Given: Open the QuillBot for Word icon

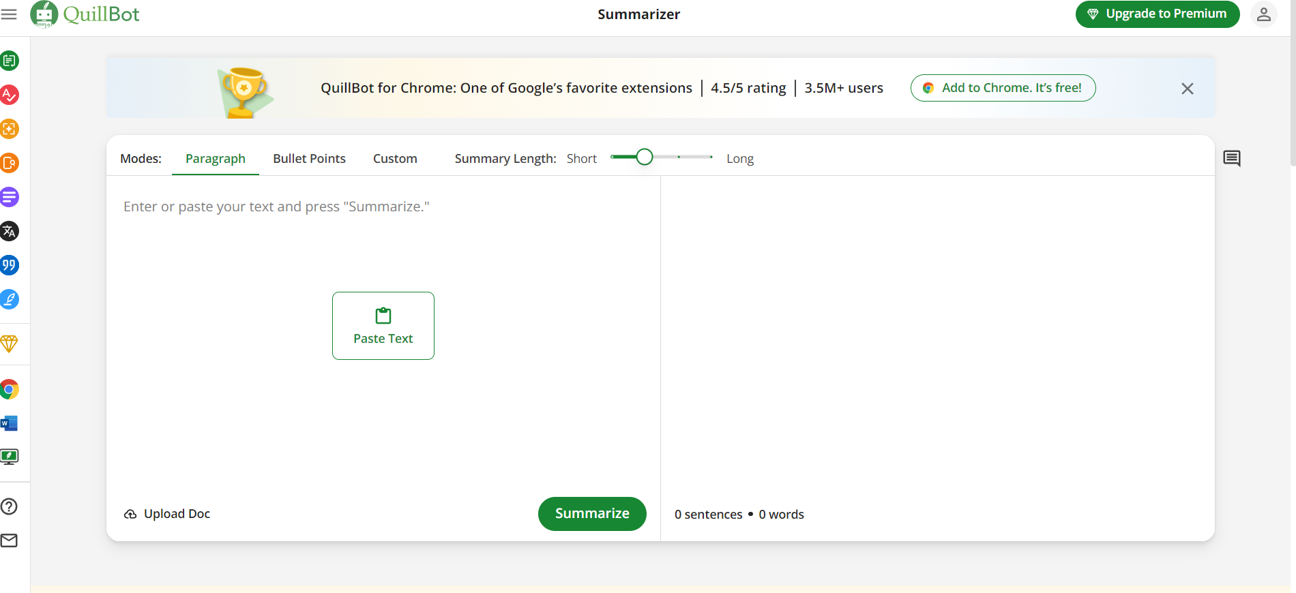Looking at the screenshot, I should tap(9, 423).
